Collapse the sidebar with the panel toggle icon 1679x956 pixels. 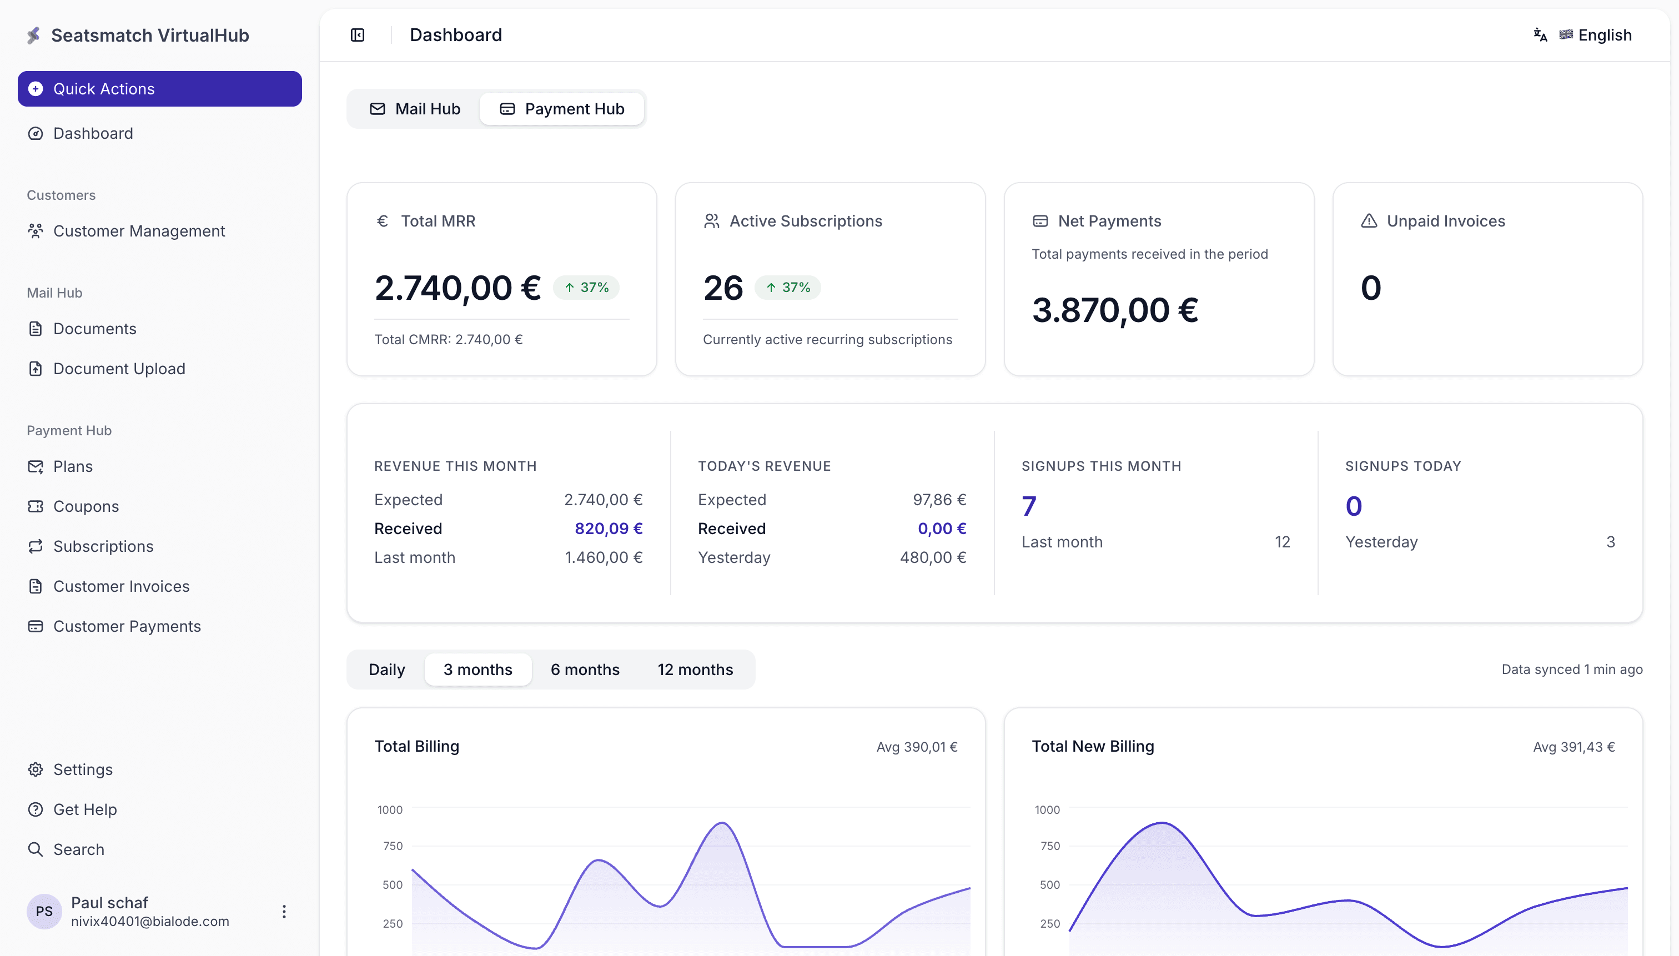click(x=357, y=35)
